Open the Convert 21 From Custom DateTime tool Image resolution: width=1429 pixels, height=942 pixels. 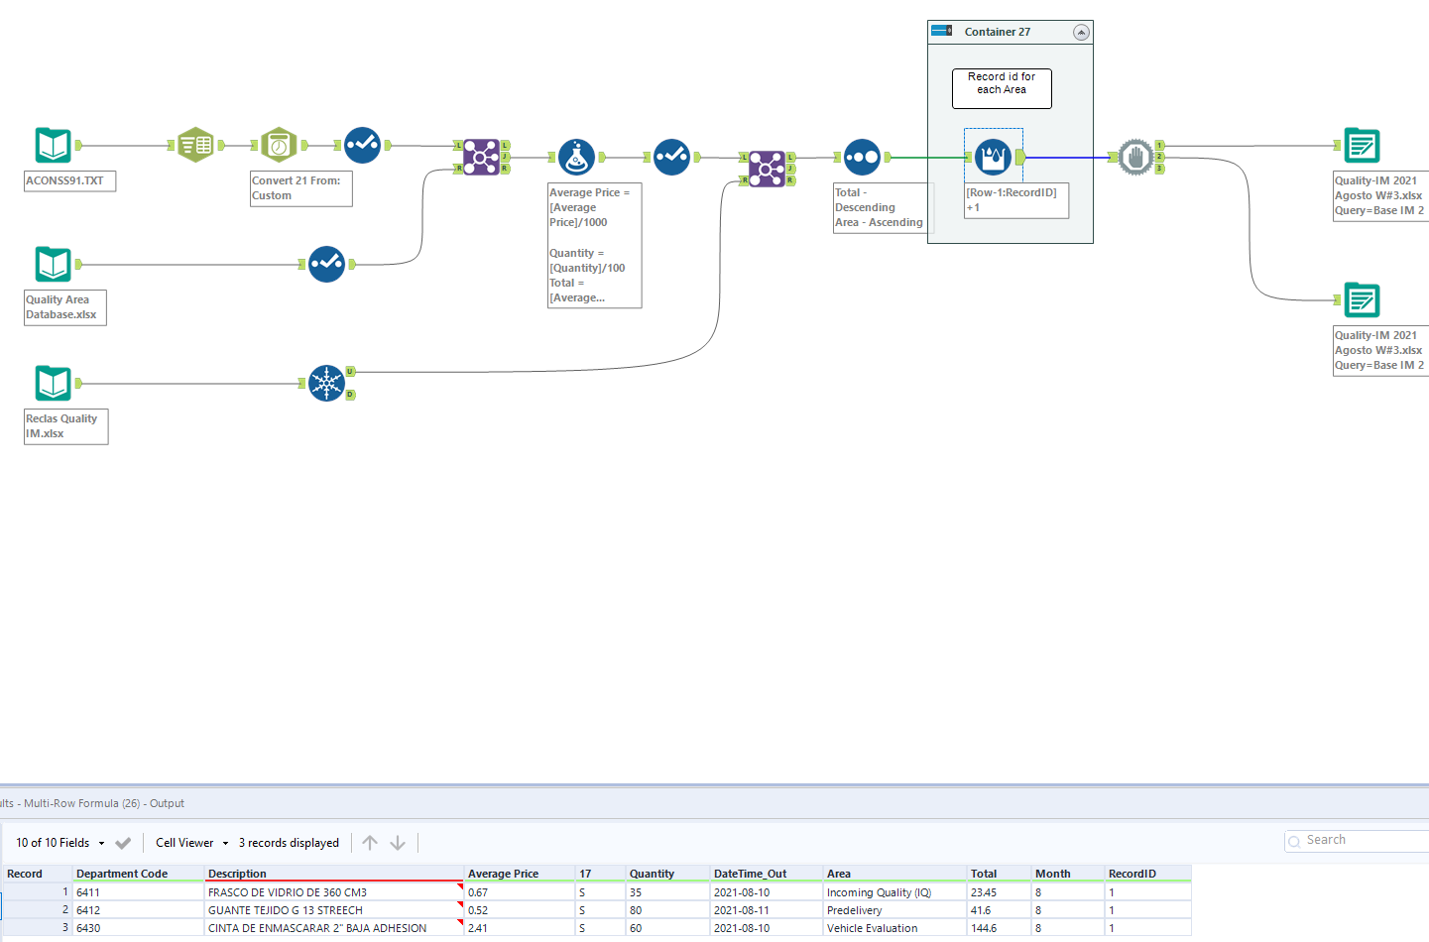(279, 144)
